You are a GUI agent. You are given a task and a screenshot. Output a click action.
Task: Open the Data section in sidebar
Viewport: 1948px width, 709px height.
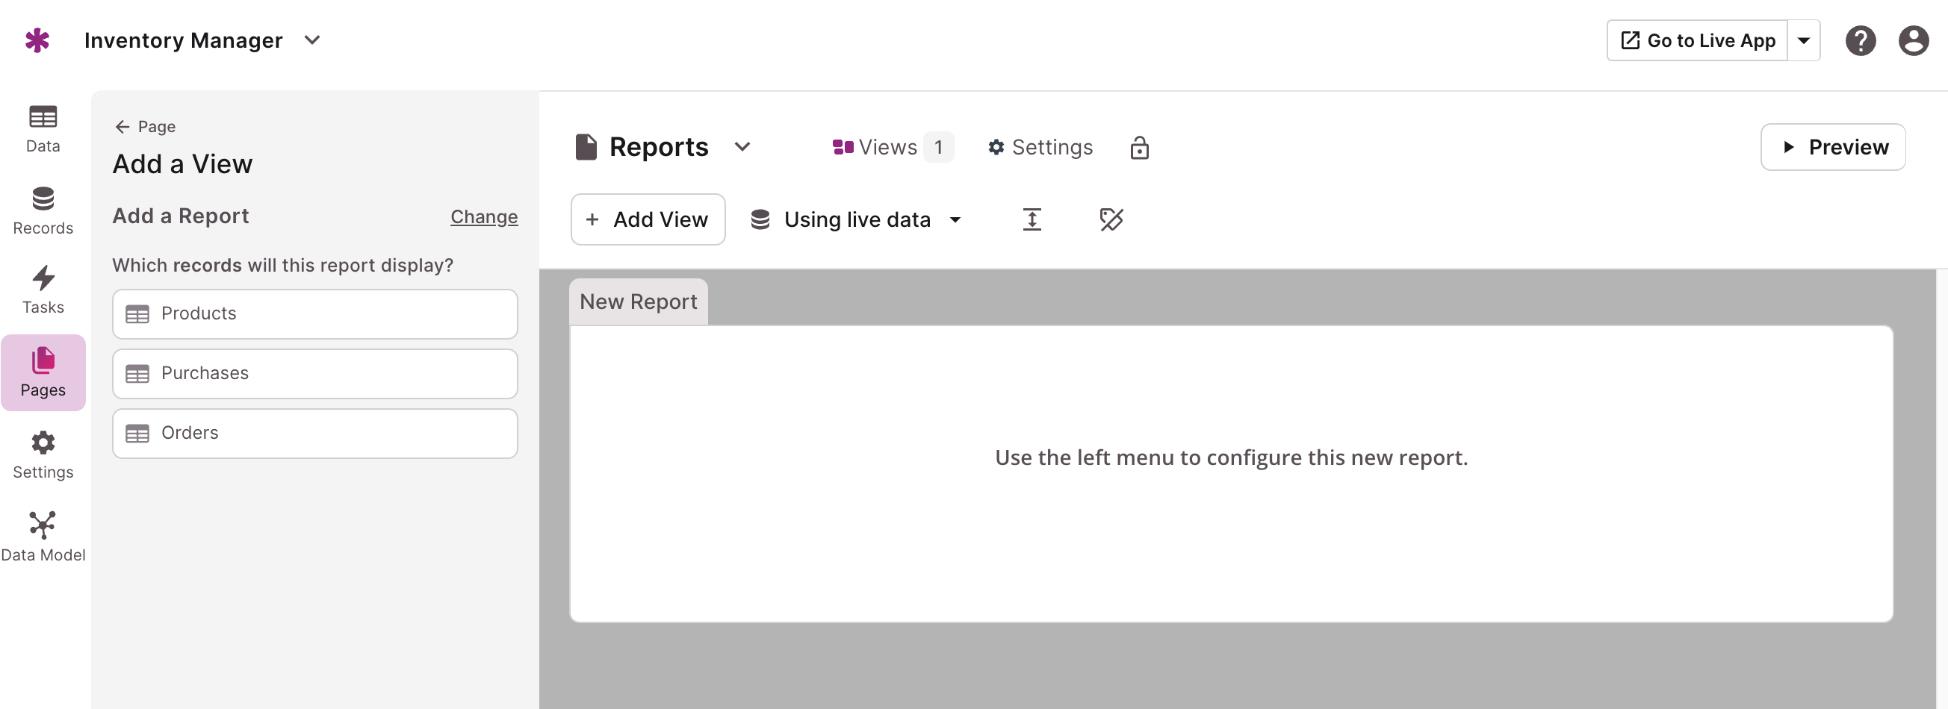(x=43, y=128)
